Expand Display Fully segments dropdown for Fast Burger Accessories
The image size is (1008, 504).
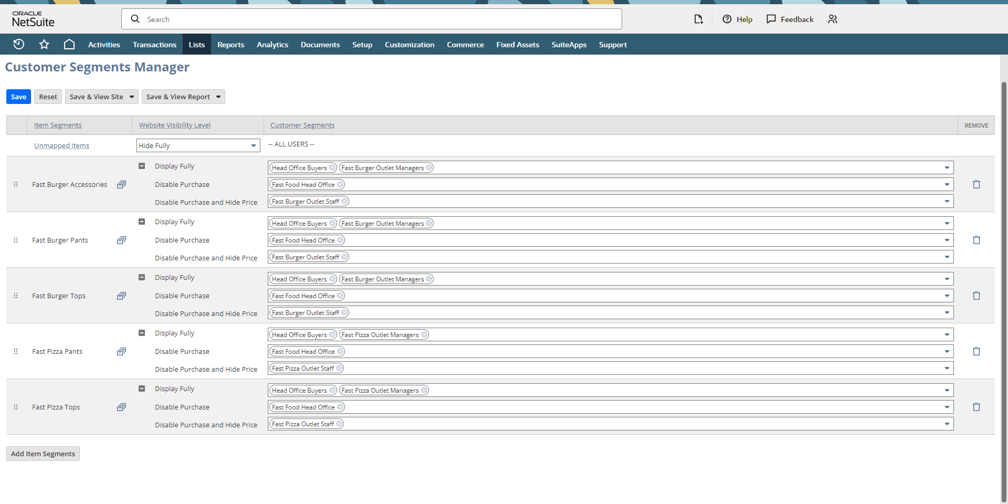coord(947,168)
